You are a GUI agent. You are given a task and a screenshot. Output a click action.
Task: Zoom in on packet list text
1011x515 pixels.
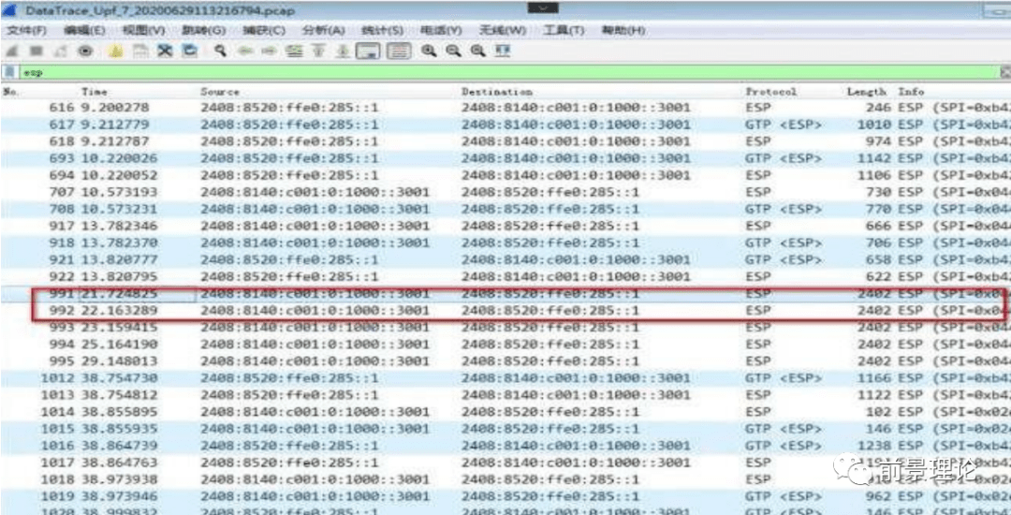click(429, 51)
